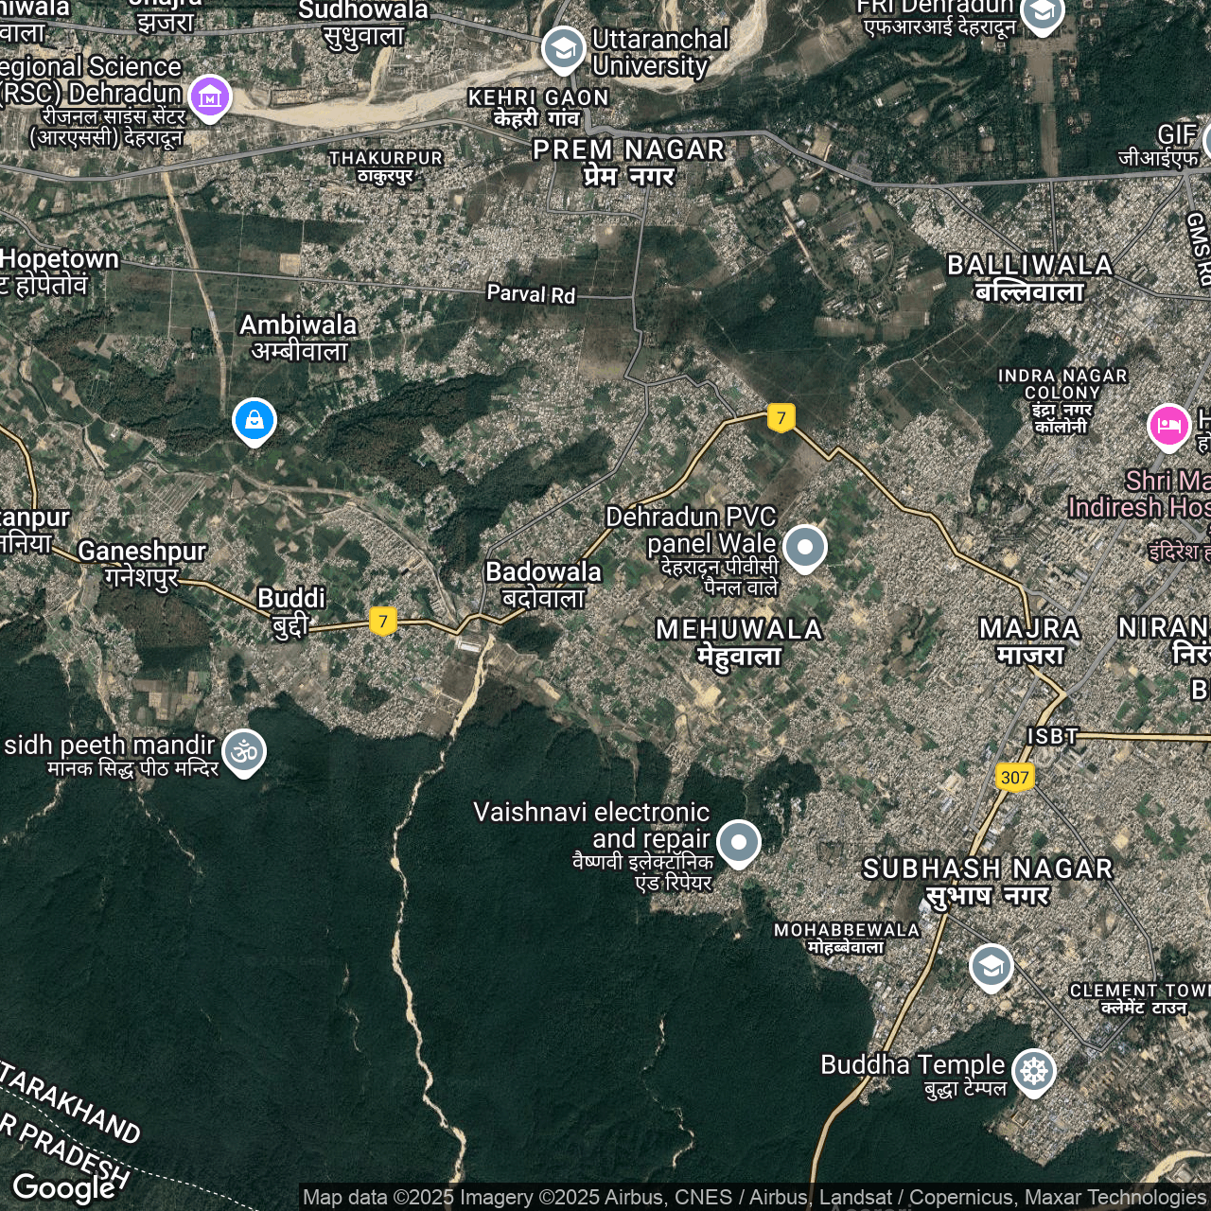Select the route 7 shield near Buddi
Screen dimensions: 1211x1211
point(383,621)
